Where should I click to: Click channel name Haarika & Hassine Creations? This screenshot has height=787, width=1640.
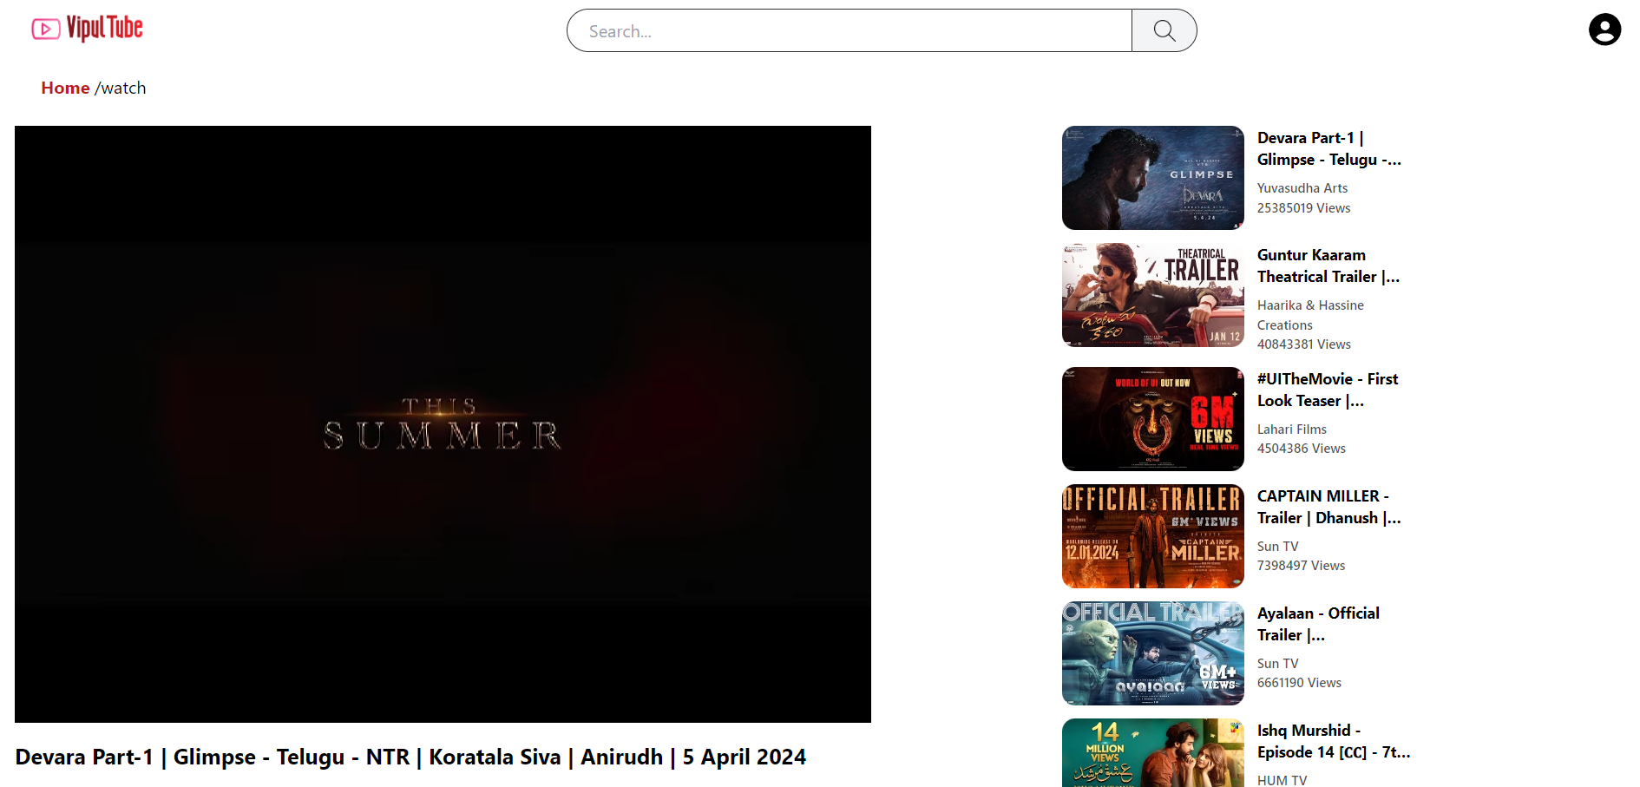click(1310, 315)
